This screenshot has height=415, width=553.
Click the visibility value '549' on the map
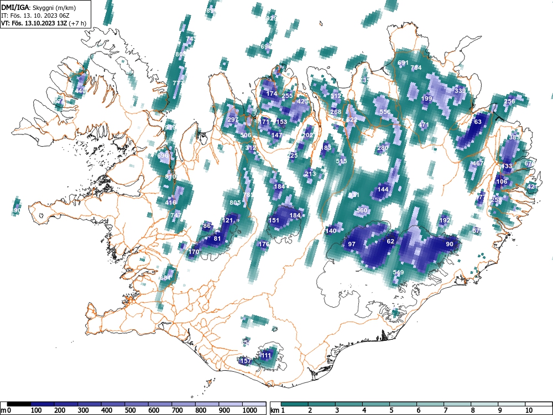(398, 272)
